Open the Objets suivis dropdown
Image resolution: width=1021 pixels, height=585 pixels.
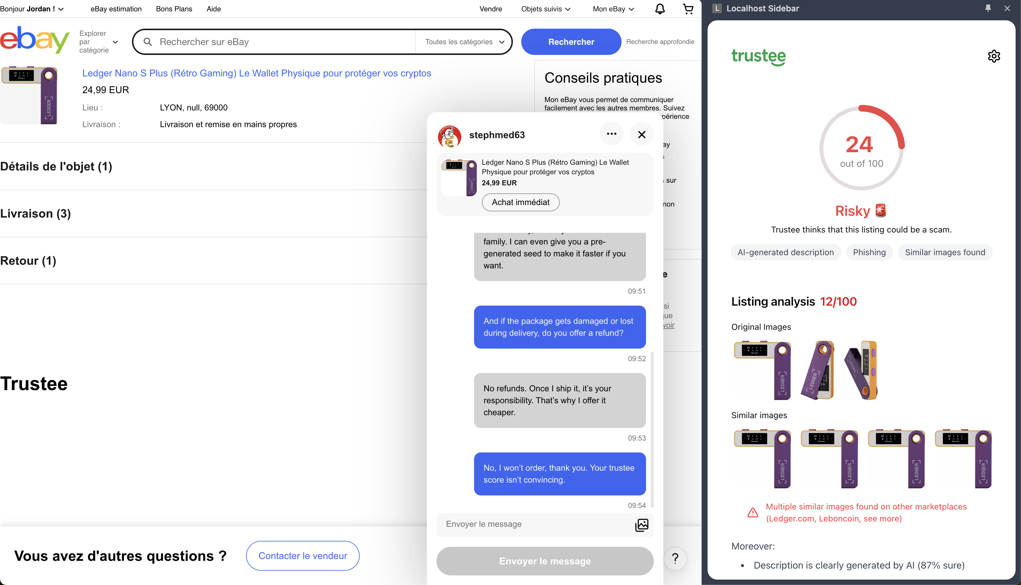click(x=545, y=9)
